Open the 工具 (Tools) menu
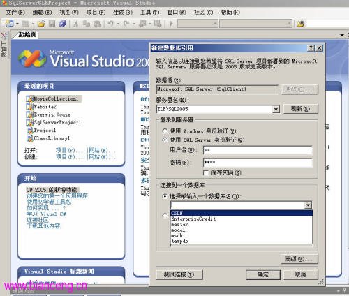Screen dimensions: 349x296 point(149,13)
